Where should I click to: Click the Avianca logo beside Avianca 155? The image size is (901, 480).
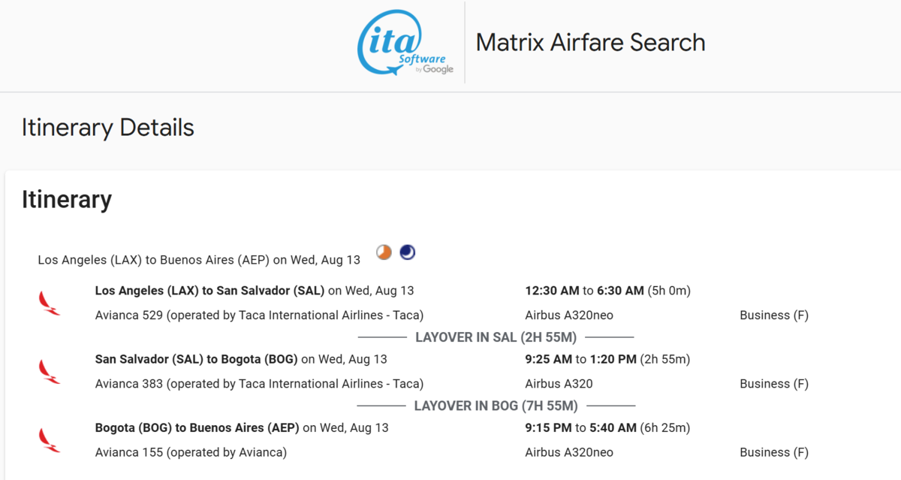coord(50,439)
